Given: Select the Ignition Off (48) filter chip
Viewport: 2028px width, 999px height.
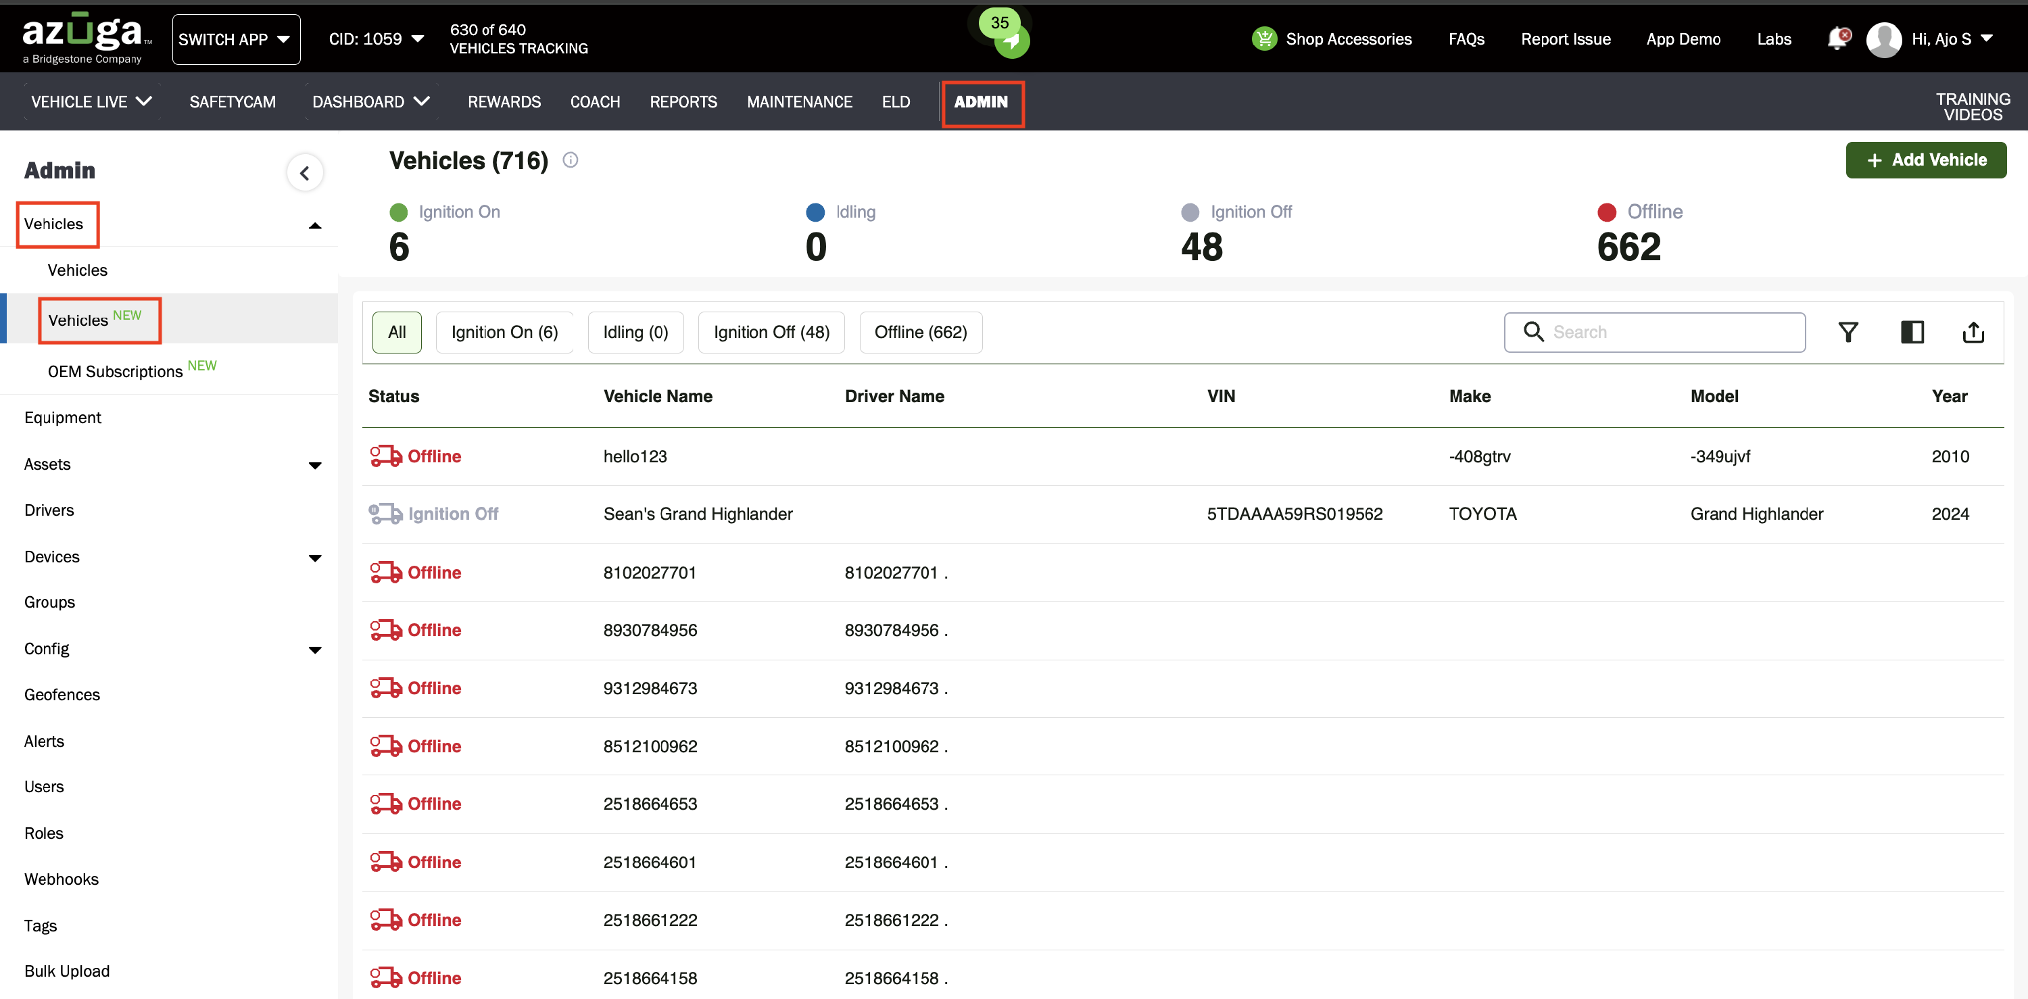Looking at the screenshot, I should point(771,333).
